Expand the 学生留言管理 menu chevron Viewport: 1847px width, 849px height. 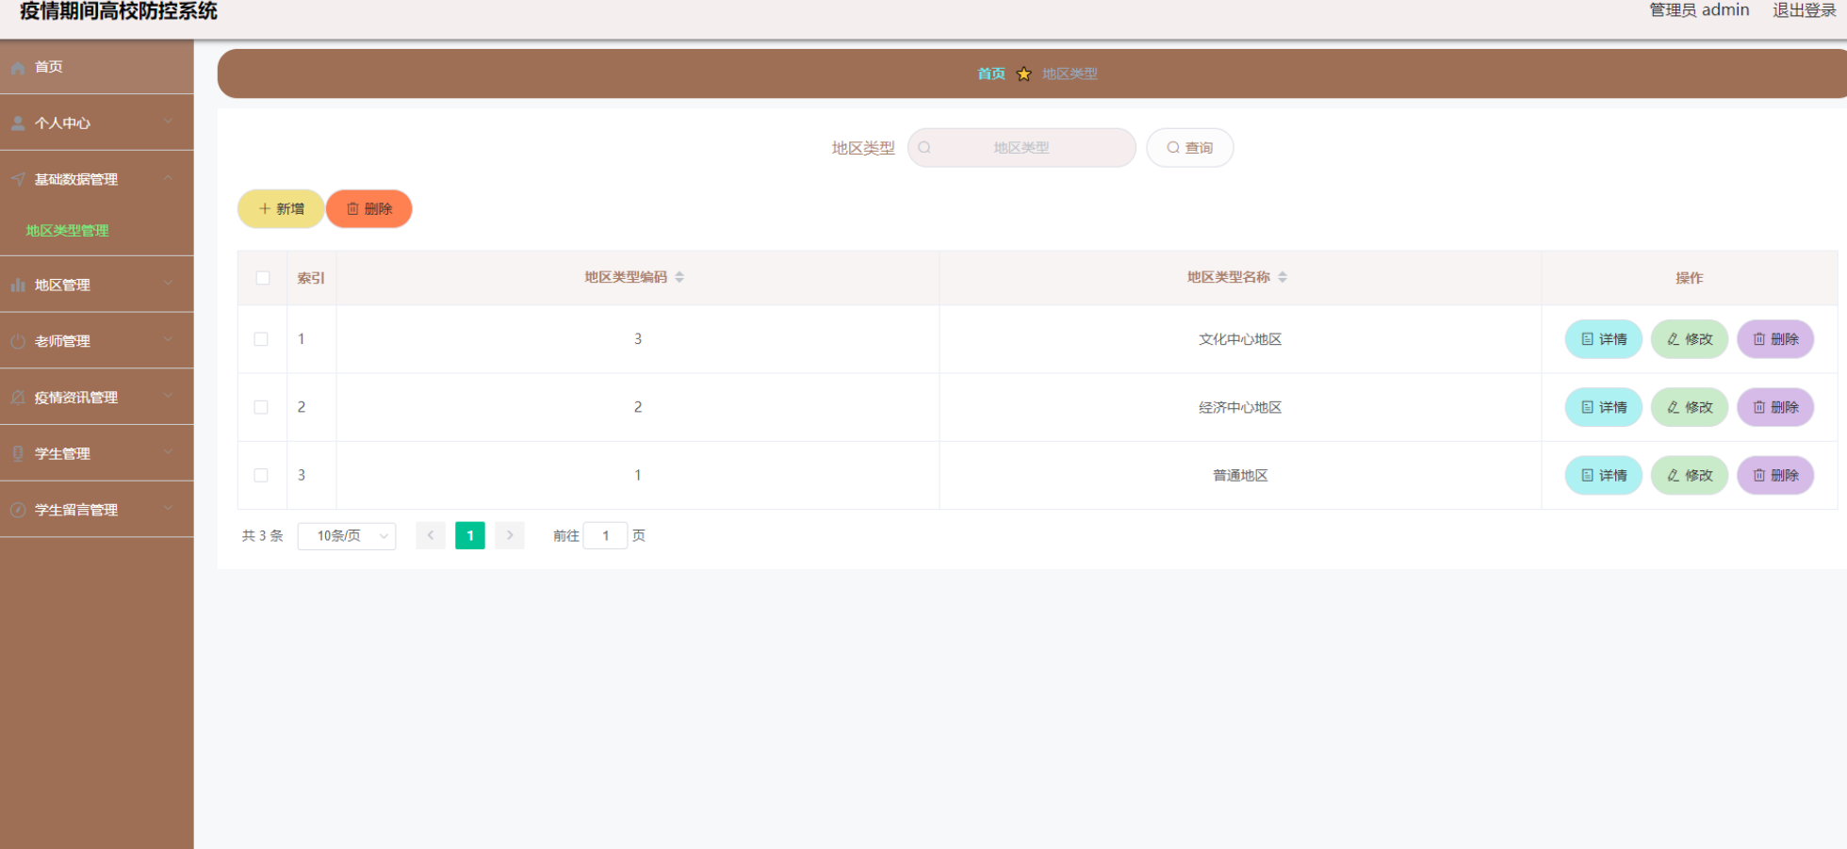tap(168, 509)
